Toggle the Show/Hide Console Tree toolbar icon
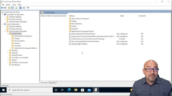Screen dimensions: 172x96 coord(12,8)
